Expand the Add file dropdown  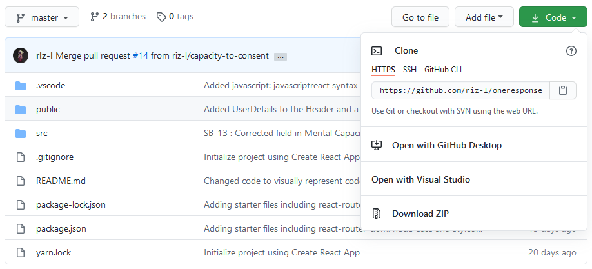484,17
